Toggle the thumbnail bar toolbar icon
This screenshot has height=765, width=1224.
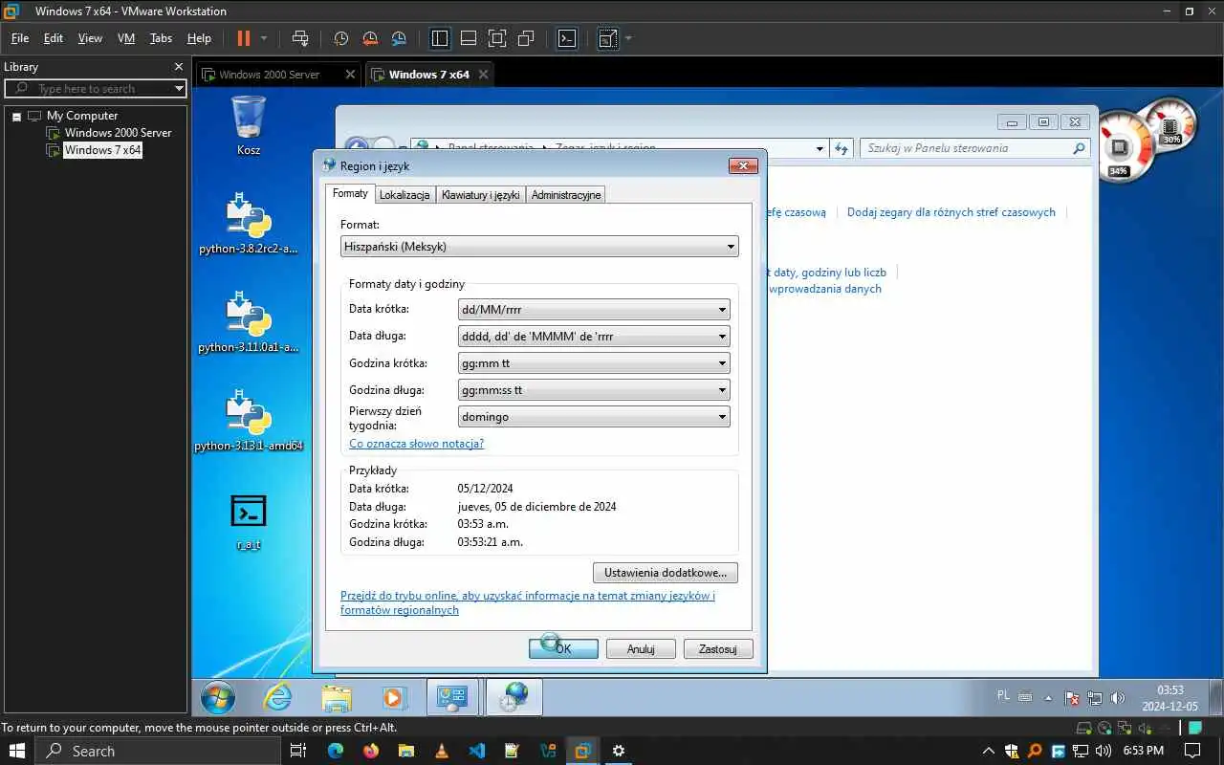pos(469,38)
